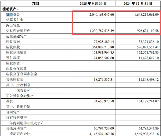Click the 2024 年 12 月 31 日 header

click(x=138, y=4)
